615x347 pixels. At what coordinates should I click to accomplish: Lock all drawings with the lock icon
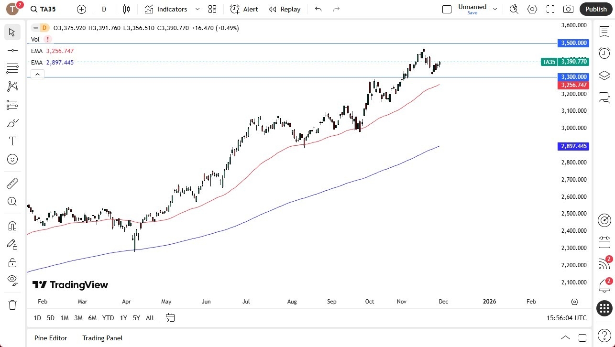[x=12, y=262]
